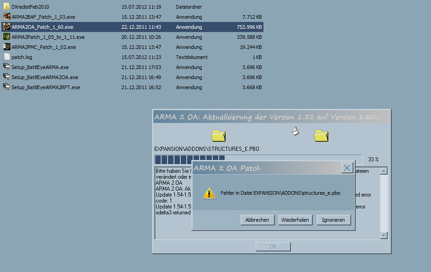Select file name Setup_BattlEyeARMA2RFT.exe
Viewport: 431px width, 272px height.
tap(46, 87)
